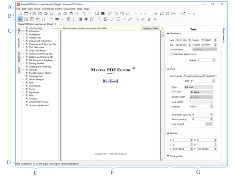This screenshot has width=235, height=176.
Task: Open the 50% zoom dropdown
Action: point(180,14)
